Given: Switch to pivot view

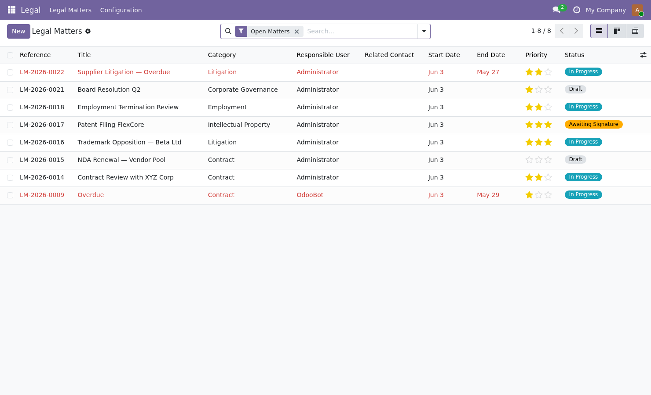Looking at the screenshot, I should (x=635, y=31).
